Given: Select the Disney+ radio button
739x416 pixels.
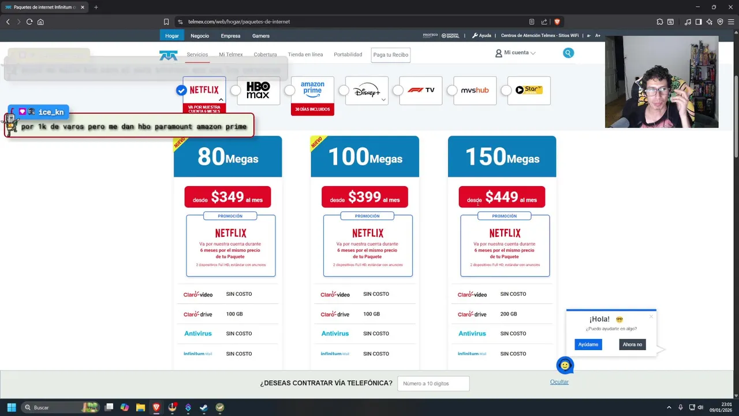Looking at the screenshot, I should point(344,90).
